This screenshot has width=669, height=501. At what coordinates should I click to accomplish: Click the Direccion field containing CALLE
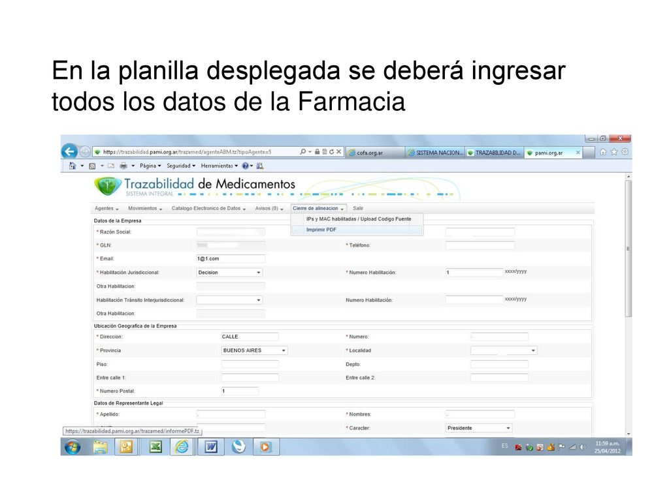tap(250, 337)
